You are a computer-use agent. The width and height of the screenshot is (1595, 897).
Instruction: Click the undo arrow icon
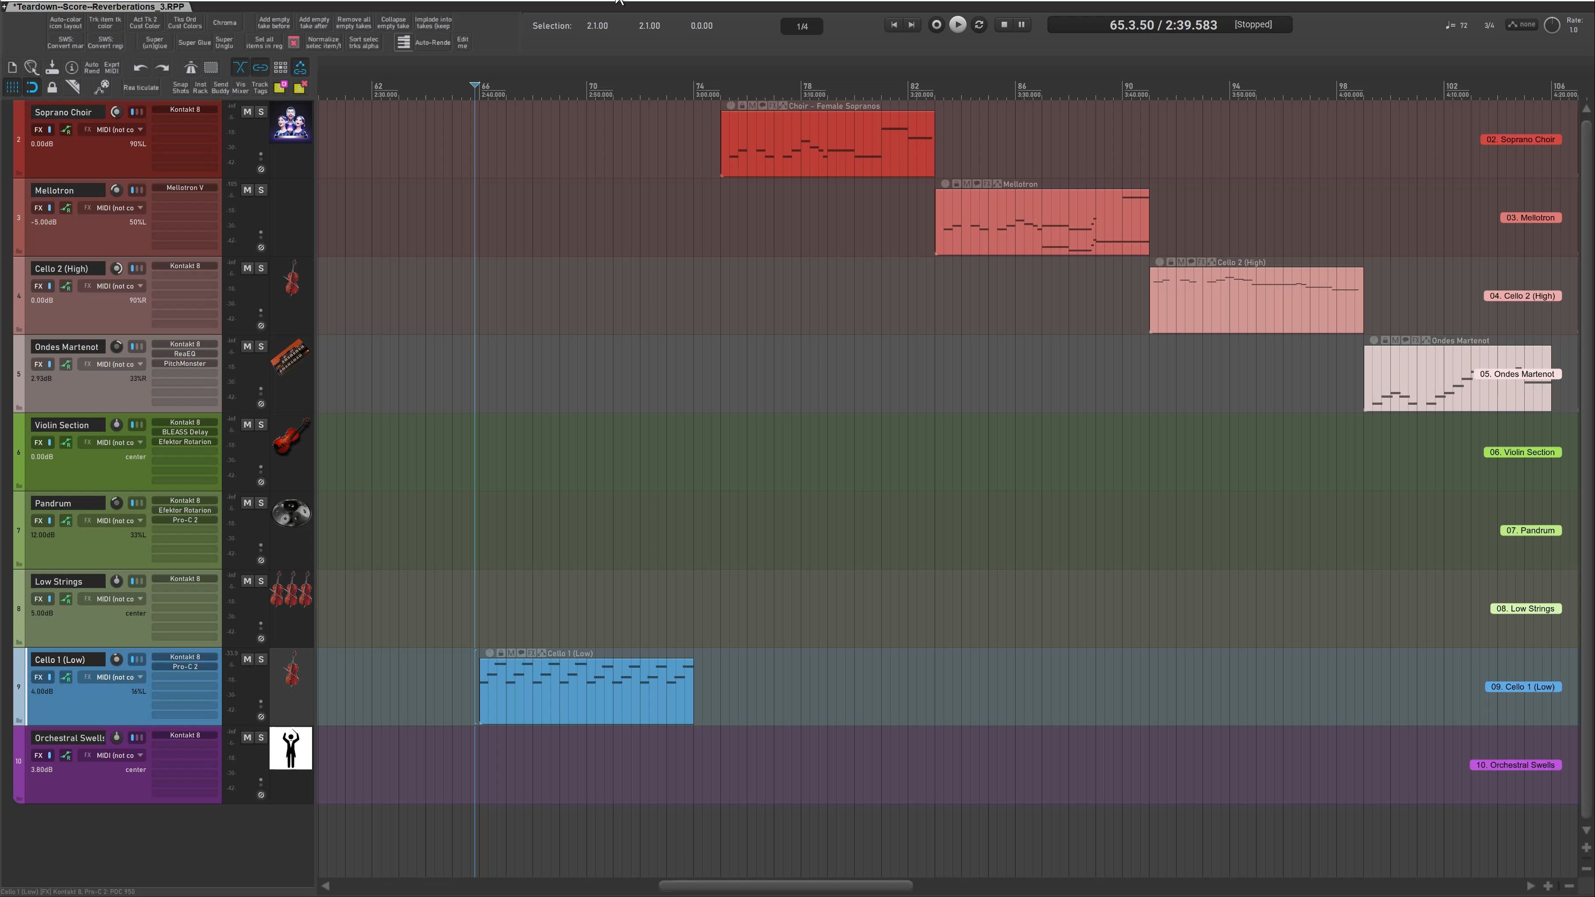tap(141, 68)
